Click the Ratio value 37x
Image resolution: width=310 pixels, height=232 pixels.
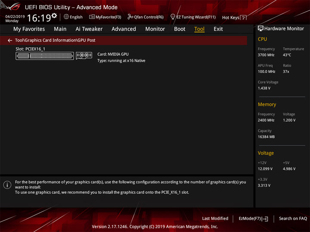point(286,72)
